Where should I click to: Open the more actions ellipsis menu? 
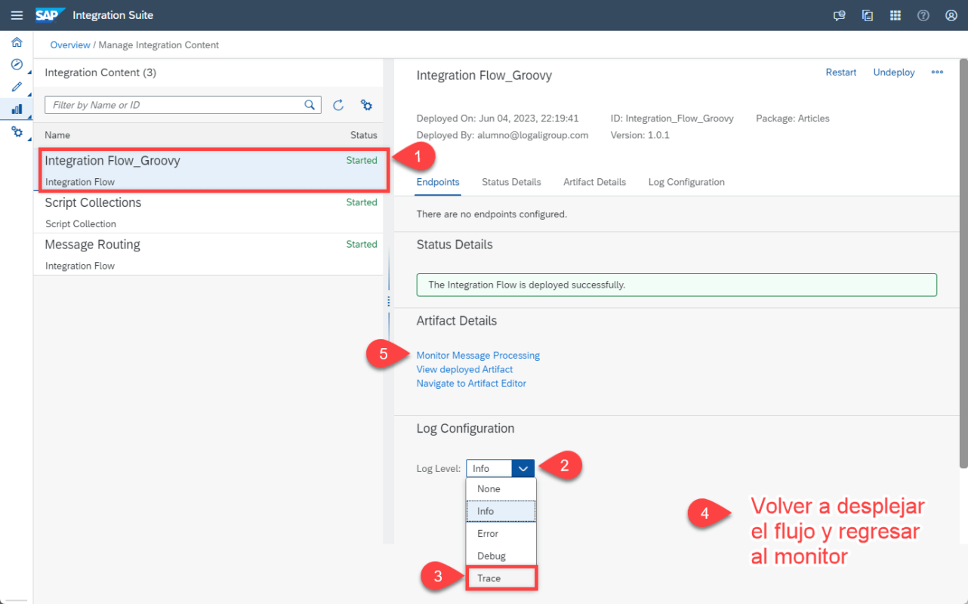(937, 72)
